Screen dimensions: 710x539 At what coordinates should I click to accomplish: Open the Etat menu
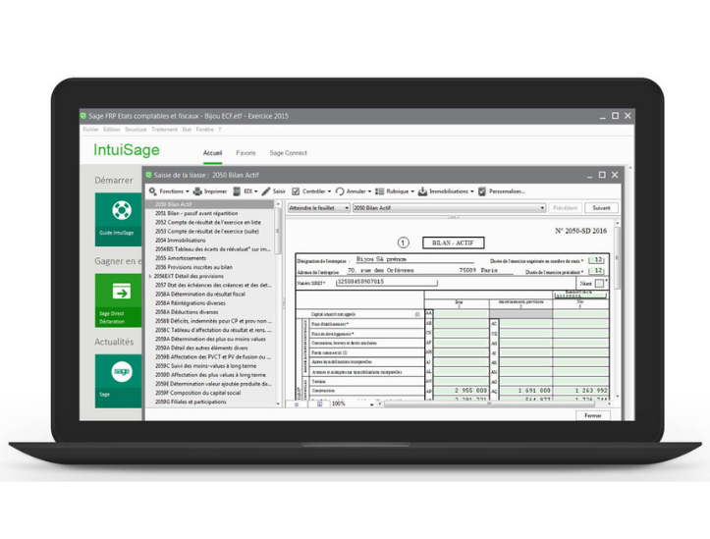(x=187, y=130)
